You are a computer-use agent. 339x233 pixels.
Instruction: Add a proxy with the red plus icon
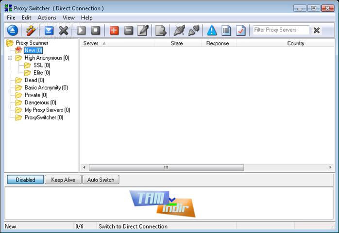click(114, 30)
